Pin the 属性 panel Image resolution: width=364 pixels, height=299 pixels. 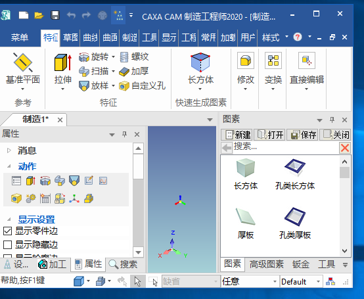pyautogui.click(x=124, y=134)
